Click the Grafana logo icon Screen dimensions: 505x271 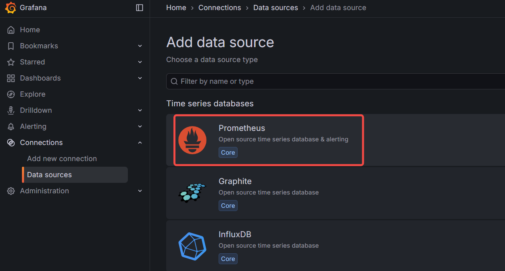click(x=11, y=8)
